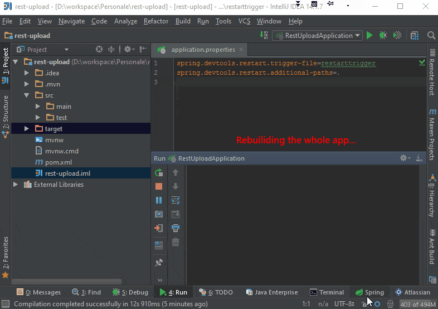Click up stack trace arrow
The image size is (438, 309).
click(x=176, y=172)
